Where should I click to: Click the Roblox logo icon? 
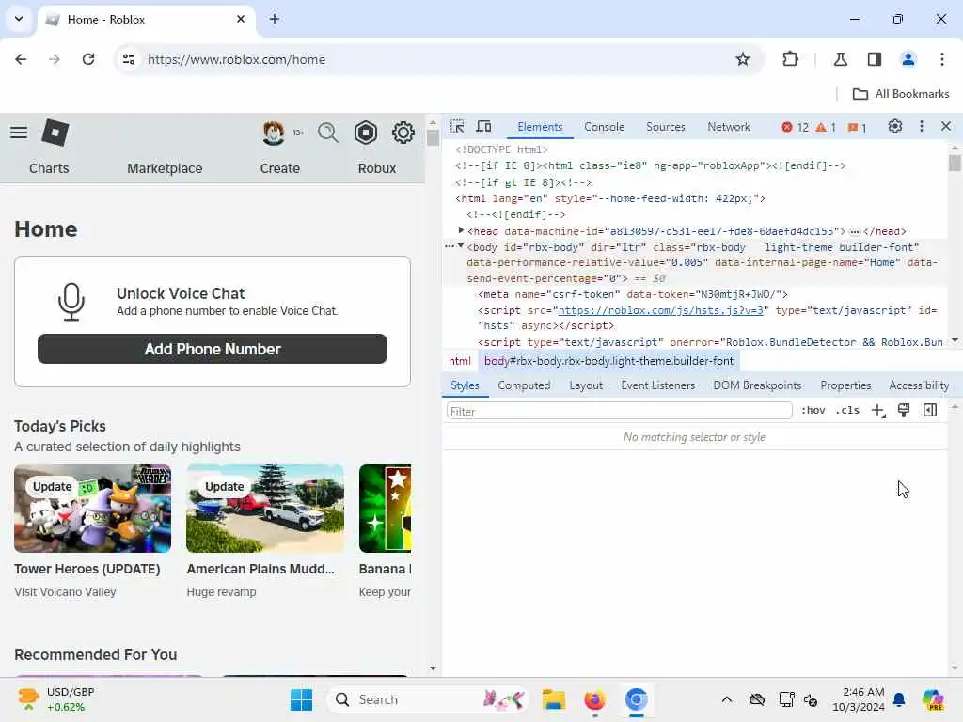55,133
